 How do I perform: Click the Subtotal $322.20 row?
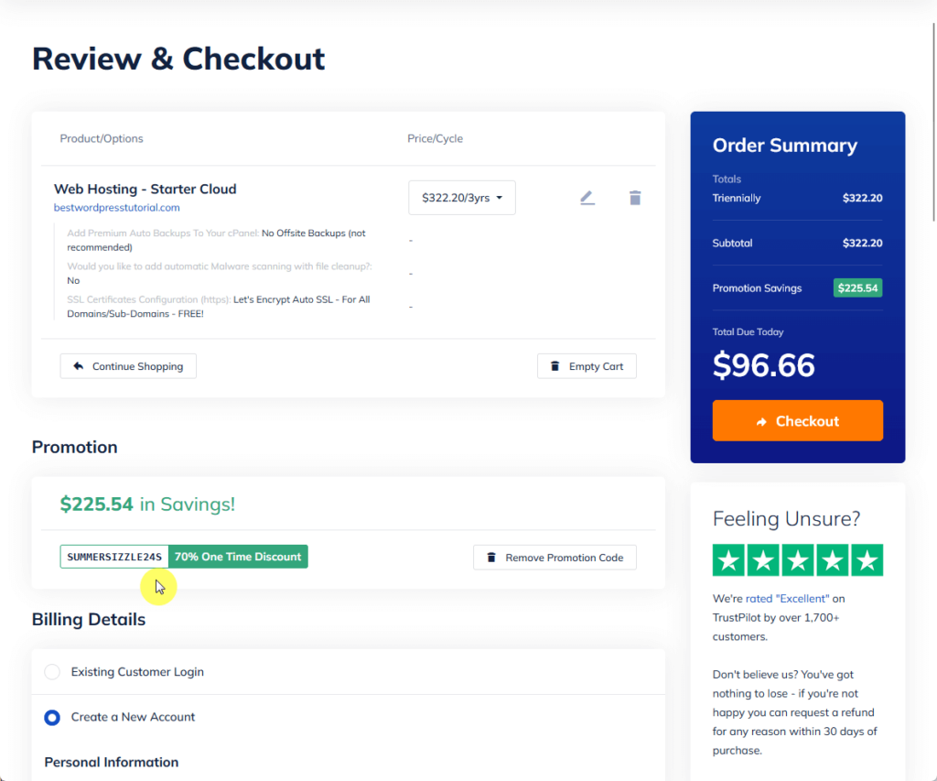tap(797, 244)
